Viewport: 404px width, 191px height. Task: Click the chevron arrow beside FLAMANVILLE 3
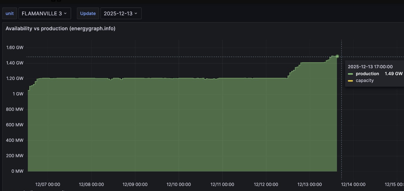coord(65,13)
